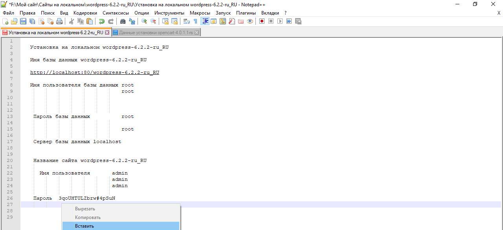This screenshot has height=230, width=503.
Task: Choose Вставить in the context menu
Action: tap(84, 226)
